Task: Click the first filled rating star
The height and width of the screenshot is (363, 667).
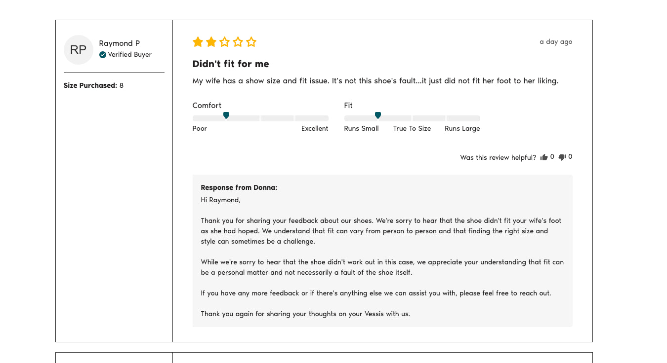Action: (198, 42)
